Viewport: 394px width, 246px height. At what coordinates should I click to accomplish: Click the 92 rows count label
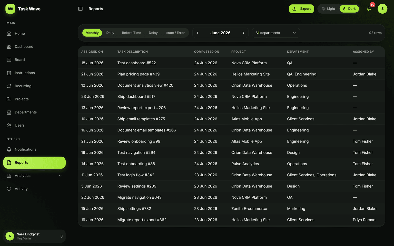pyautogui.click(x=375, y=33)
